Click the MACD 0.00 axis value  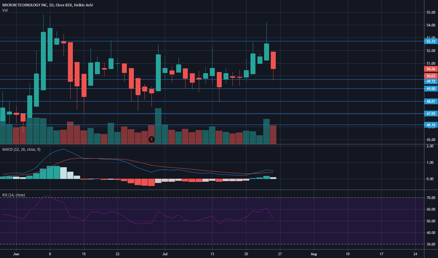[430, 179]
